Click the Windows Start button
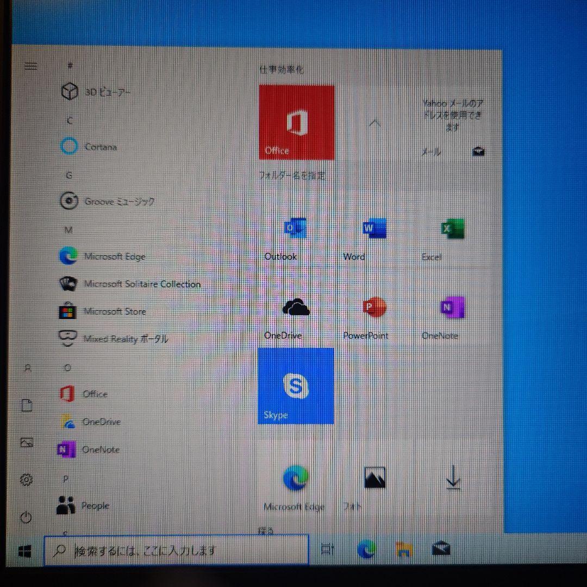The image size is (587, 587). (24, 552)
